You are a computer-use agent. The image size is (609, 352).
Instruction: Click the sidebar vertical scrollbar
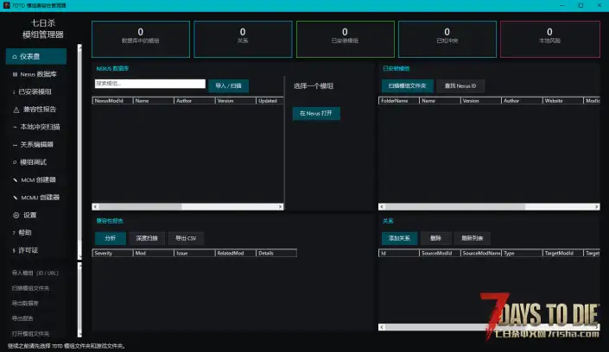tap(79, 151)
